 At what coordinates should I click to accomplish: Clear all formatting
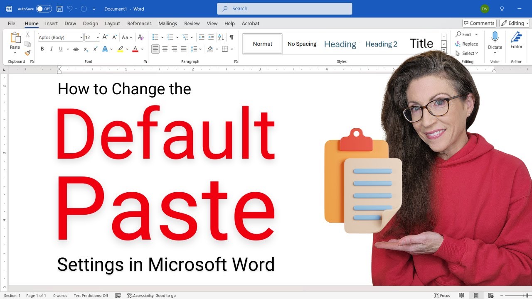point(140,37)
